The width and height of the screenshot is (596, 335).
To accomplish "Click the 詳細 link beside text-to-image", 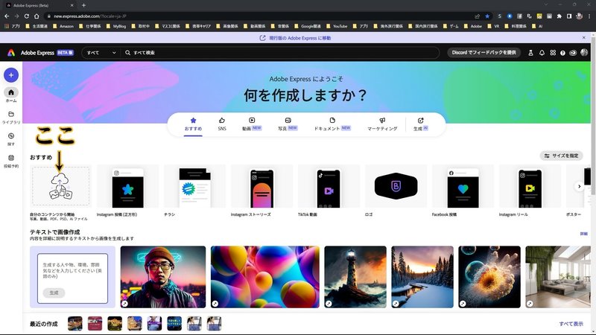I will point(583,234).
